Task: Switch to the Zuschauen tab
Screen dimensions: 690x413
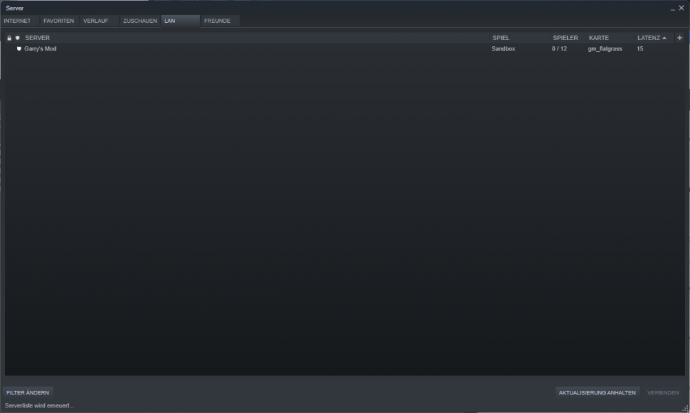Action: pos(140,21)
